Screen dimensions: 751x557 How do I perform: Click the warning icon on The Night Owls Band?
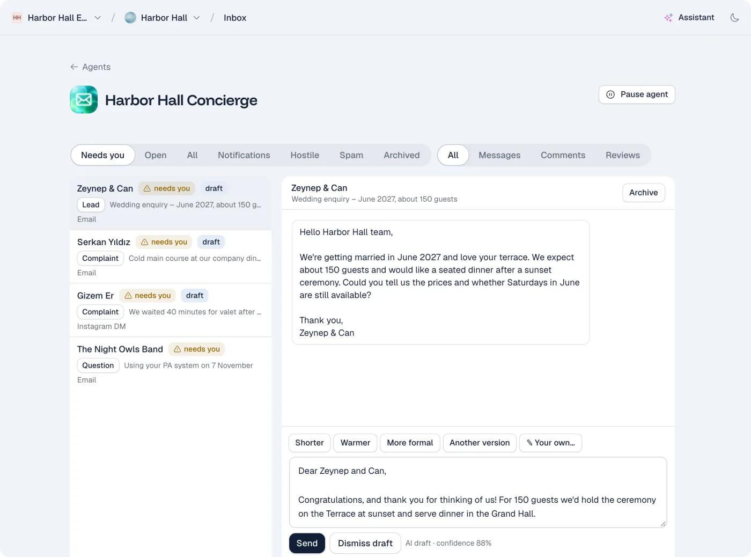(x=177, y=349)
